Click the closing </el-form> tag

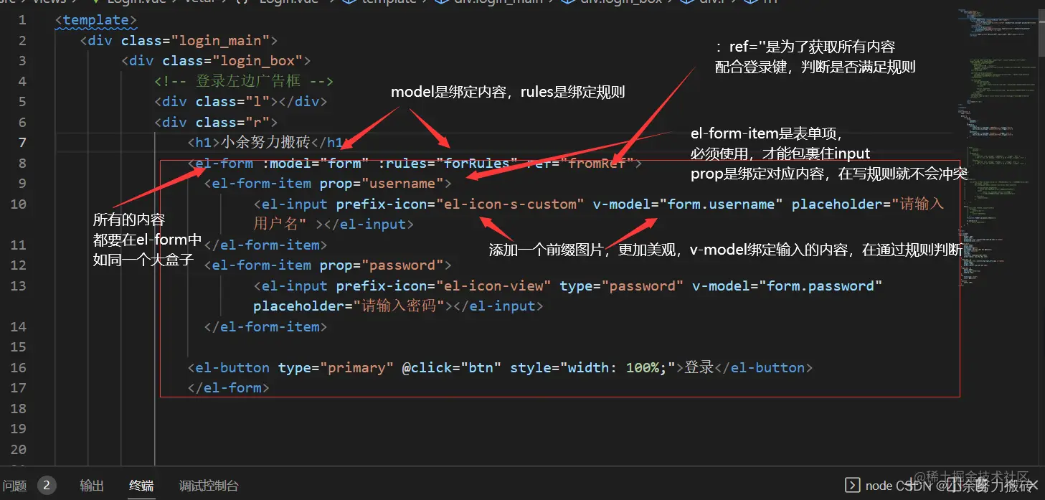(228, 387)
